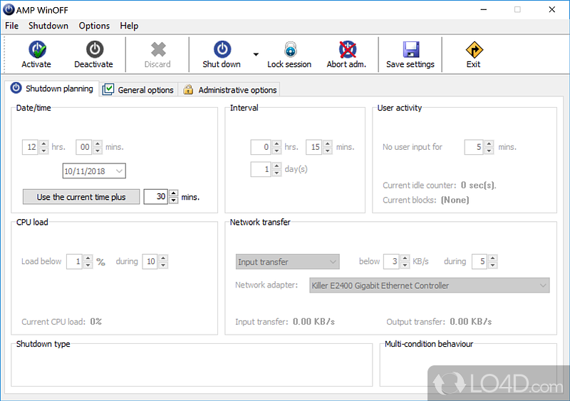Viewport: 570px width, 401px height.
Task: Click the Abort adm. icon
Action: pyautogui.click(x=347, y=50)
